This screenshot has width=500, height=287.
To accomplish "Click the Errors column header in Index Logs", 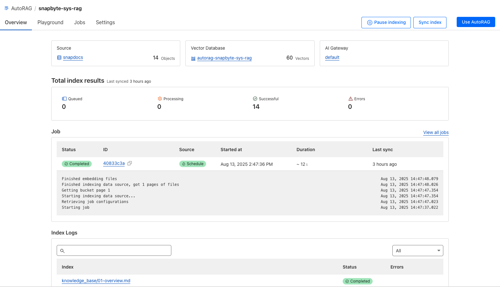I will tap(397, 267).
